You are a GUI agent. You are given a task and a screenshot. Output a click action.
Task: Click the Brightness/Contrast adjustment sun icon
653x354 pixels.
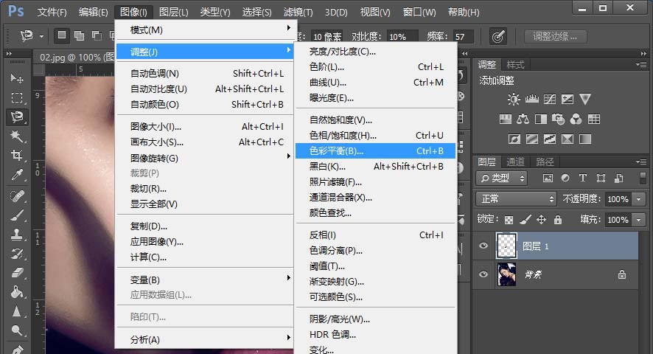click(x=514, y=100)
